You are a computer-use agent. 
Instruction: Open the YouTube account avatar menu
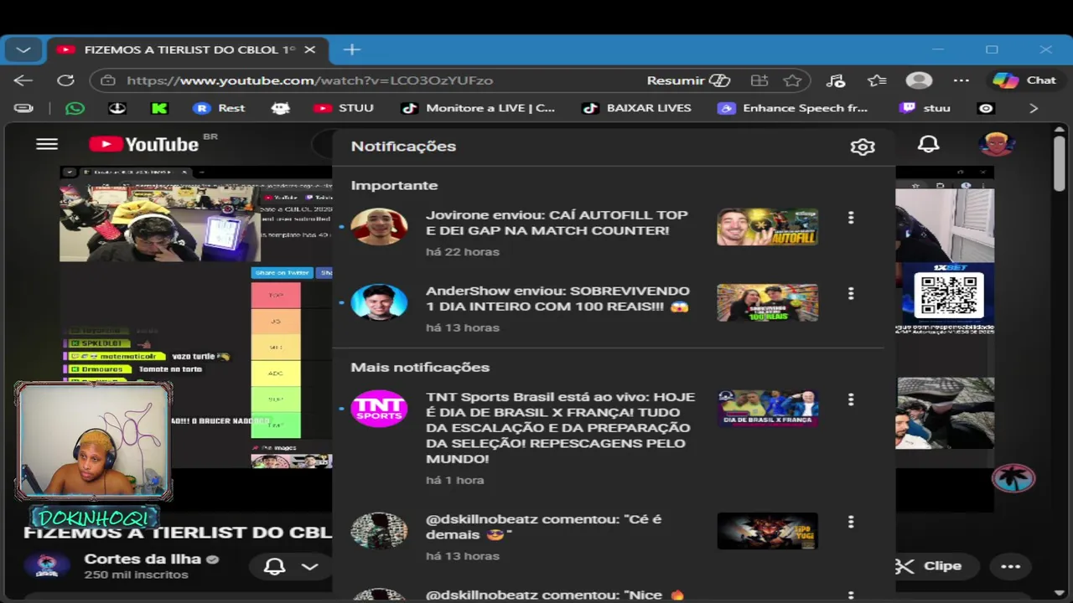(x=997, y=144)
